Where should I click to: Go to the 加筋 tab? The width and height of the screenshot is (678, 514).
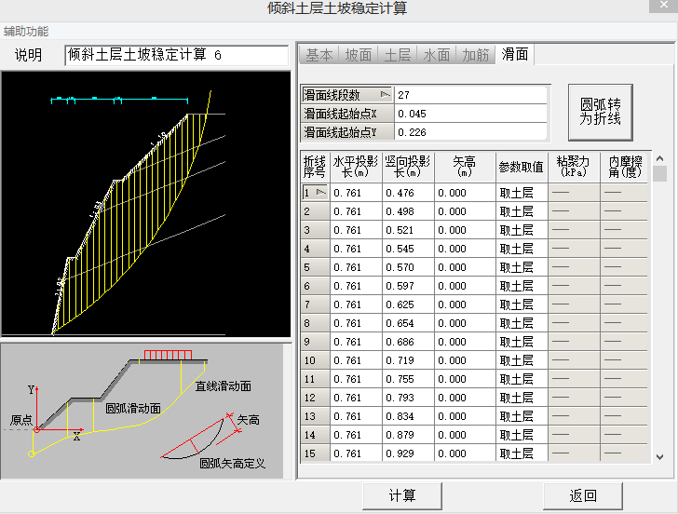pos(475,55)
